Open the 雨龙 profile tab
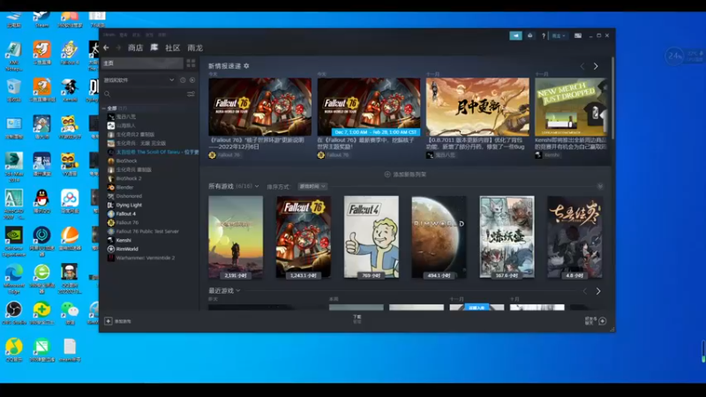The width and height of the screenshot is (706, 397). click(x=195, y=48)
